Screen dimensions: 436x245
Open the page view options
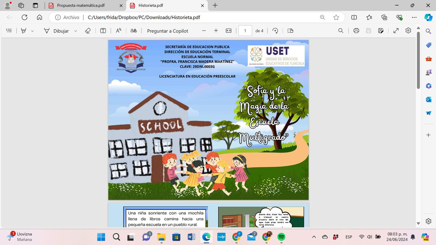pyautogui.click(x=290, y=31)
